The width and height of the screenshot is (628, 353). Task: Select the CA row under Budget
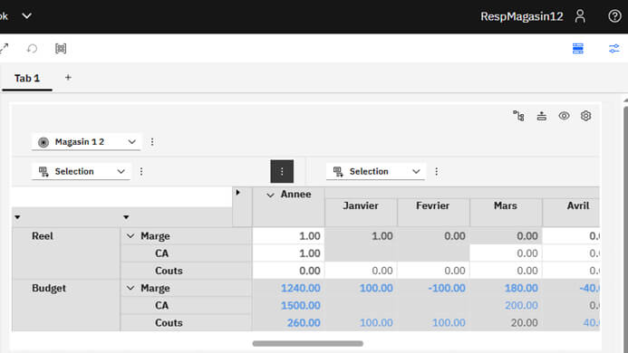point(187,306)
